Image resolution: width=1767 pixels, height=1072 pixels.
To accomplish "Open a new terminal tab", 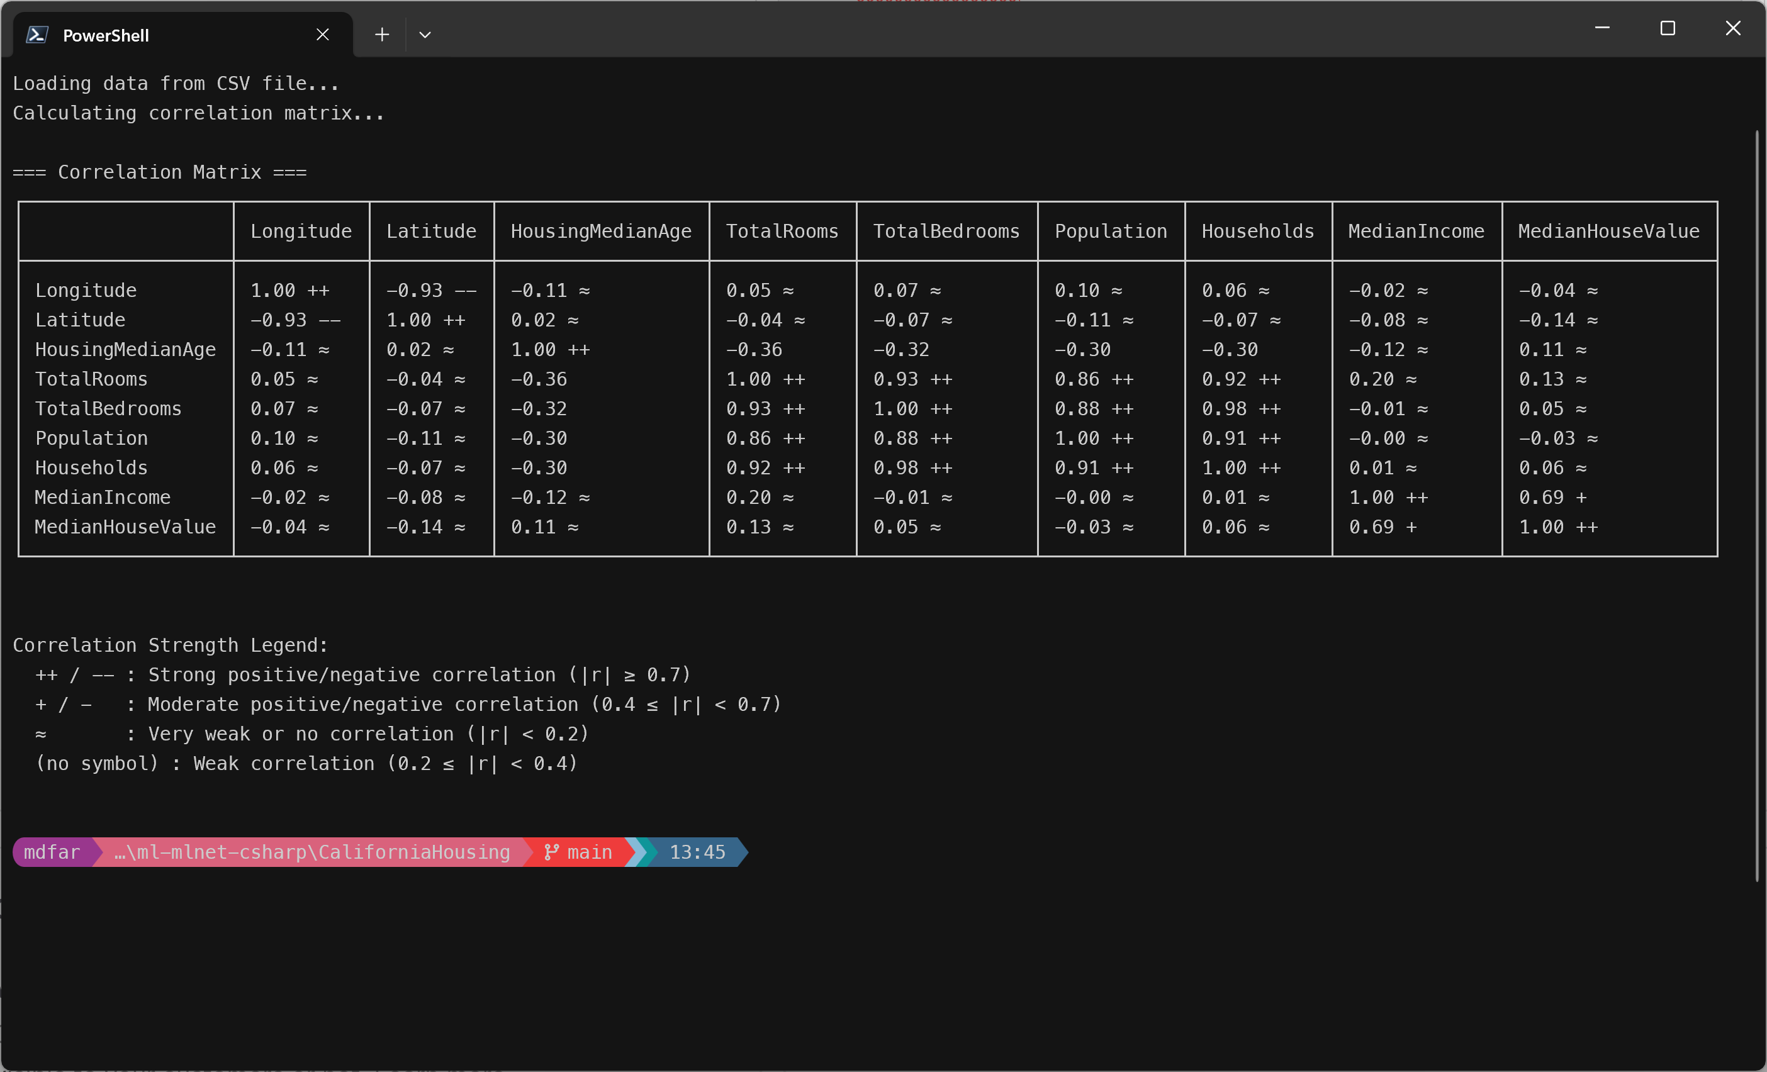I will [x=382, y=35].
